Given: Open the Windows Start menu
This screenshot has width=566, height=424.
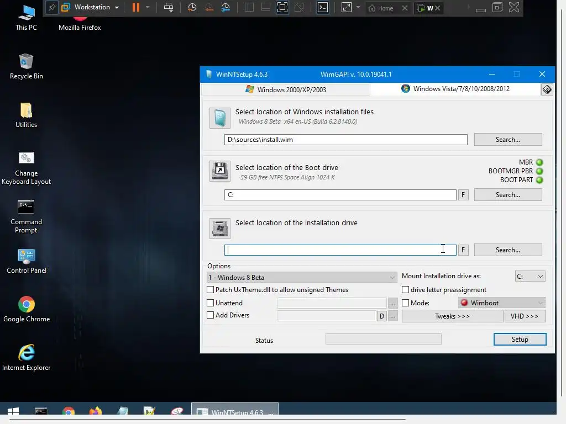Looking at the screenshot, I should (x=13, y=412).
